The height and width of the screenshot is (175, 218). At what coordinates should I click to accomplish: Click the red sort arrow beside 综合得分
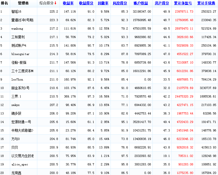(55, 3)
